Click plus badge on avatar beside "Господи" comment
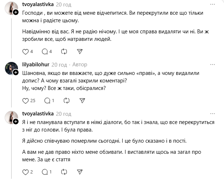224x181 pixels. pyautogui.click(x=16, y=13)
